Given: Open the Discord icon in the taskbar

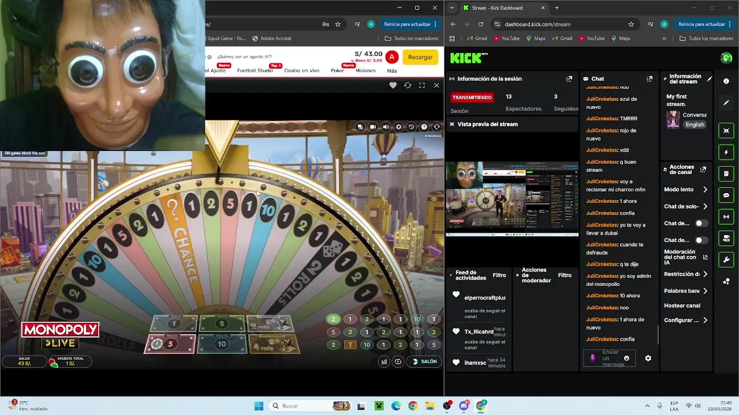Looking at the screenshot, I should (x=464, y=406).
